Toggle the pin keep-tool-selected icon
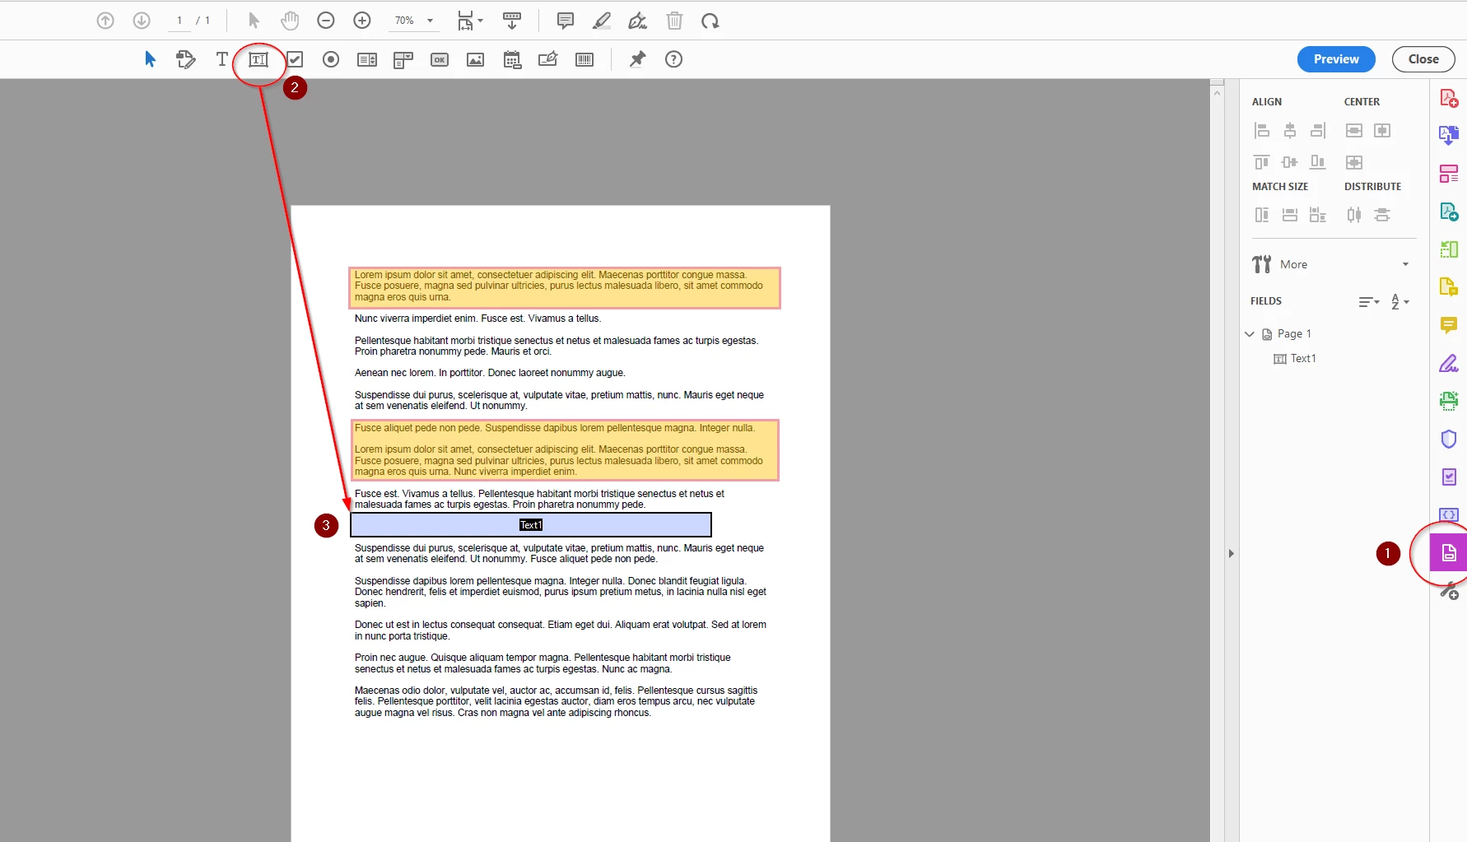This screenshot has width=1467, height=842. pos(637,59)
